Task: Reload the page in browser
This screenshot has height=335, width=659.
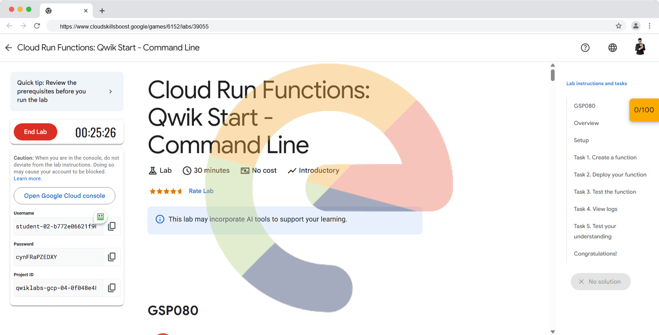Action: [x=37, y=26]
